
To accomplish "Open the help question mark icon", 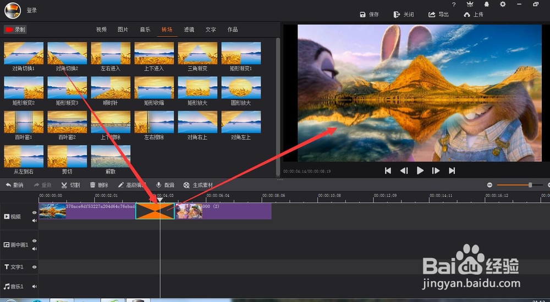I will click(x=454, y=4).
